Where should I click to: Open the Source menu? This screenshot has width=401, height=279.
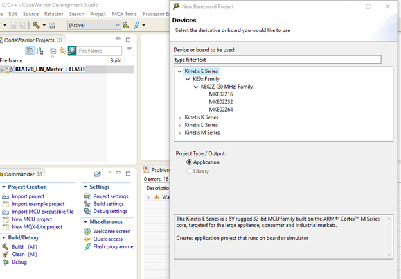[x=31, y=14]
